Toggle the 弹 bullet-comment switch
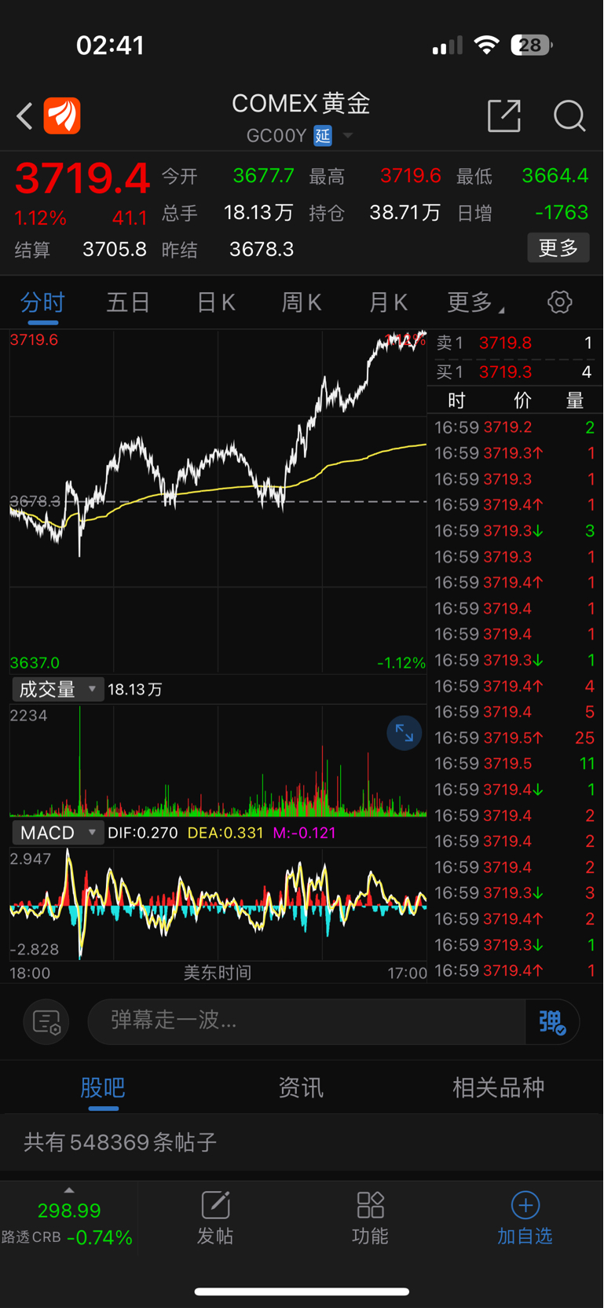Image resolution: width=604 pixels, height=1308 pixels. pos(552,1022)
